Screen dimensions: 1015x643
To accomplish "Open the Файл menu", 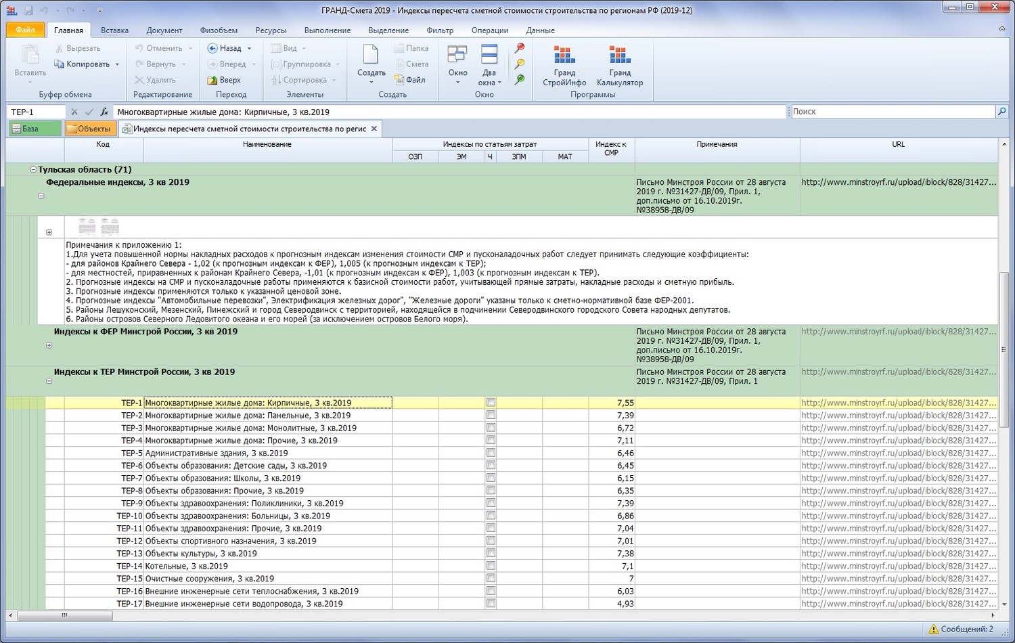I will point(25,30).
